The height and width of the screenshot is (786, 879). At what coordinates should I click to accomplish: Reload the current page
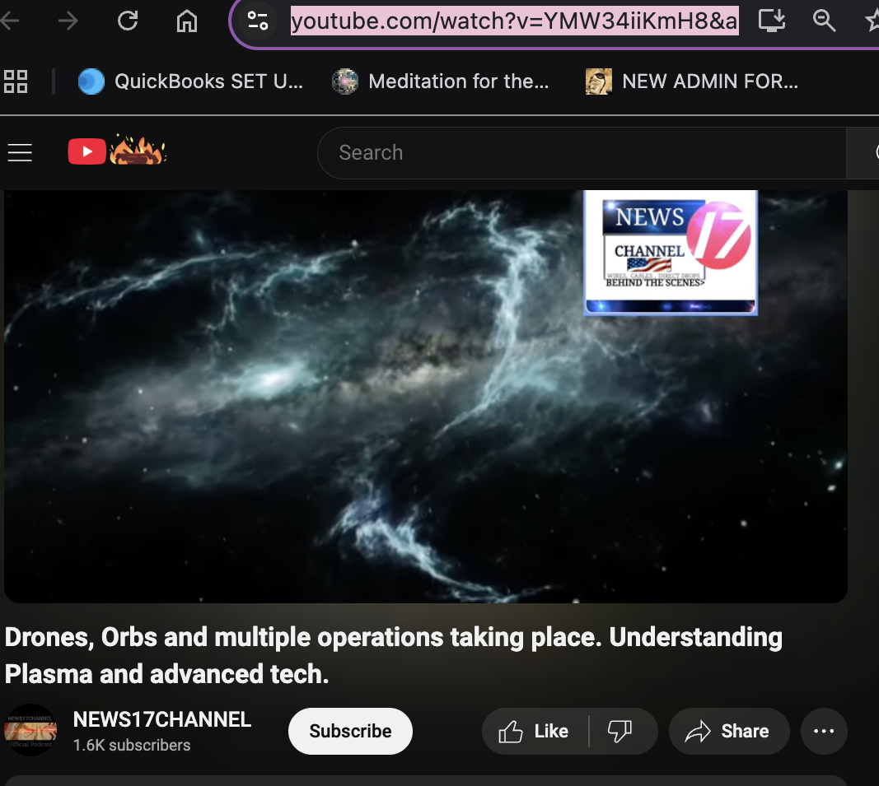(128, 21)
